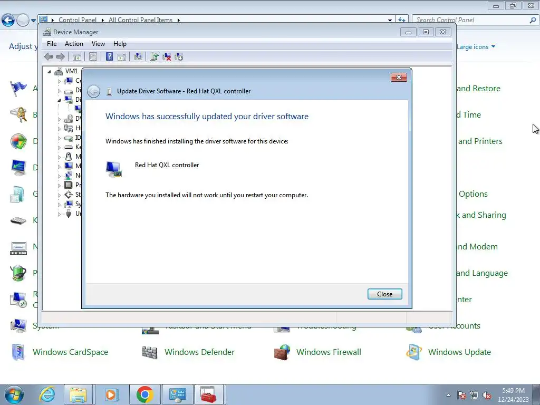Click the Properties icon in Device Manager toolbar

coord(93,57)
